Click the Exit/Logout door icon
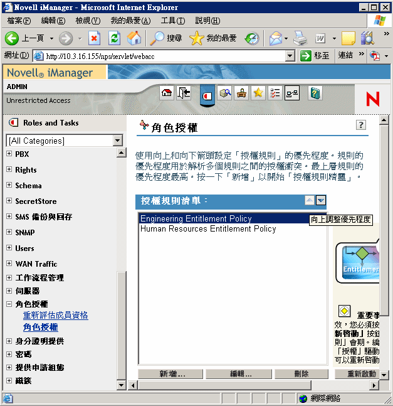This screenshot has width=393, height=406. point(184,93)
